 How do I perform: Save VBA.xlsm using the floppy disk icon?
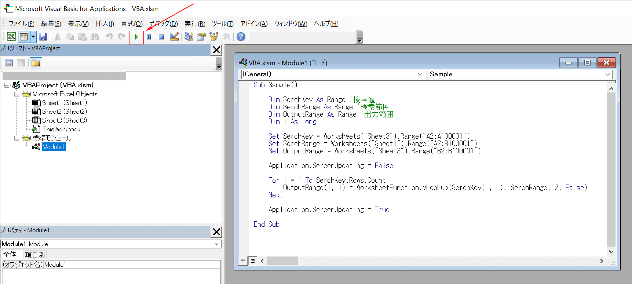(43, 37)
